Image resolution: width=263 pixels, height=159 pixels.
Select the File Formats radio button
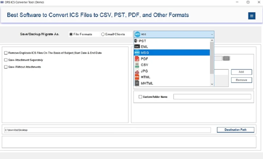tap(71, 34)
